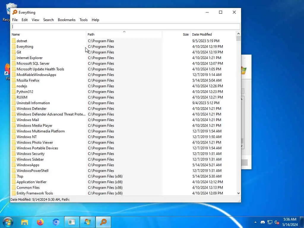This screenshot has height=228, width=304.
Task: Select the Application Verifier entry
Action: [x=31, y=182]
